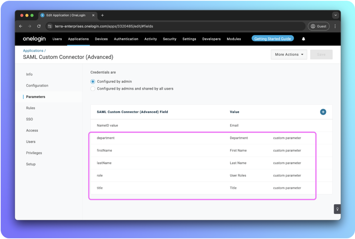
Task: Click the Last Name value cell
Action: coord(238,163)
